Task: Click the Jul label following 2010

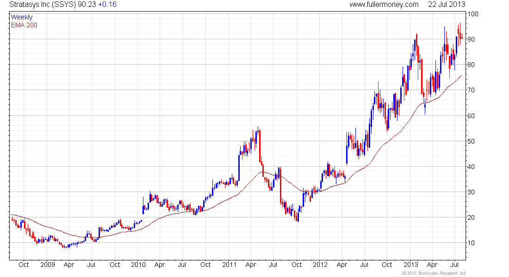Action: coord(182,265)
